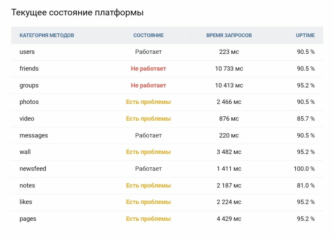Select the notes category name
This screenshot has width=334, height=239.
click(27, 185)
